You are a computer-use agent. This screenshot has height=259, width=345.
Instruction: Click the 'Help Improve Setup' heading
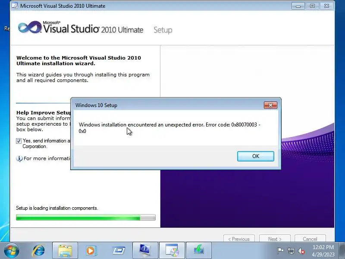point(44,113)
